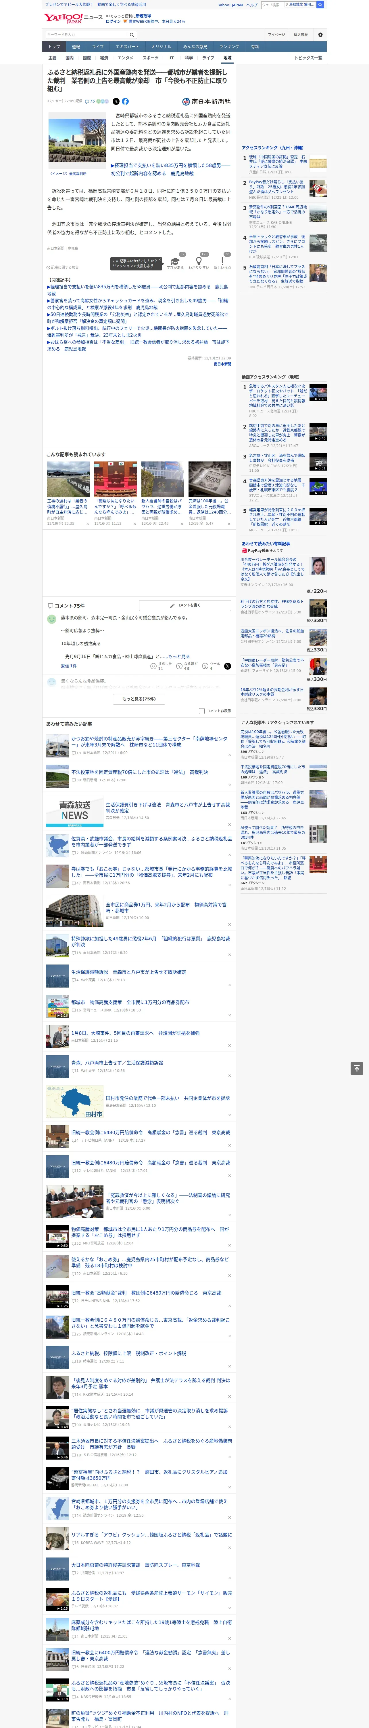Open 工事の遅れは recommended article thumbnail
This screenshot has height=1728, width=369.
point(68,479)
